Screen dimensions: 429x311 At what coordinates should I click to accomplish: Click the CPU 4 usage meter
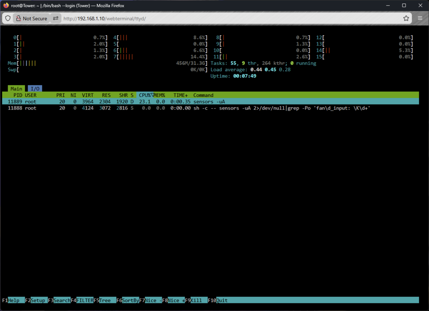[160, 37]
